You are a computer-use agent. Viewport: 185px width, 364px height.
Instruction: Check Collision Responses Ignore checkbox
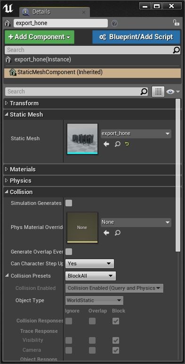tap(69, 322)
